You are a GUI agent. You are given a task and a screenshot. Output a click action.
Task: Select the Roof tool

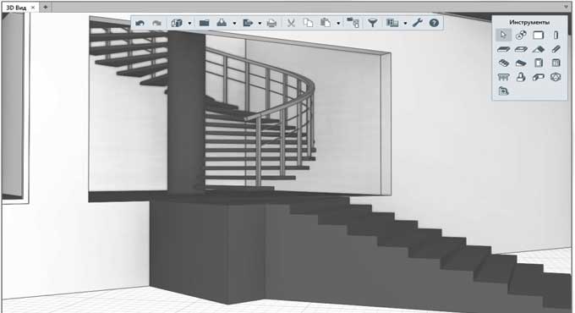pyautogui.click(x=539, y=49)
